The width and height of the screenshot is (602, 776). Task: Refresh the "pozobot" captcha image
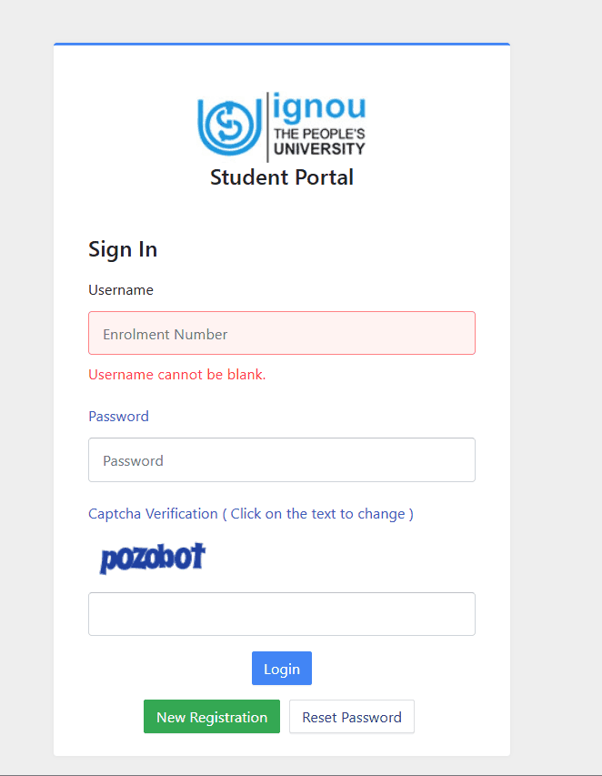click(153, 558)
